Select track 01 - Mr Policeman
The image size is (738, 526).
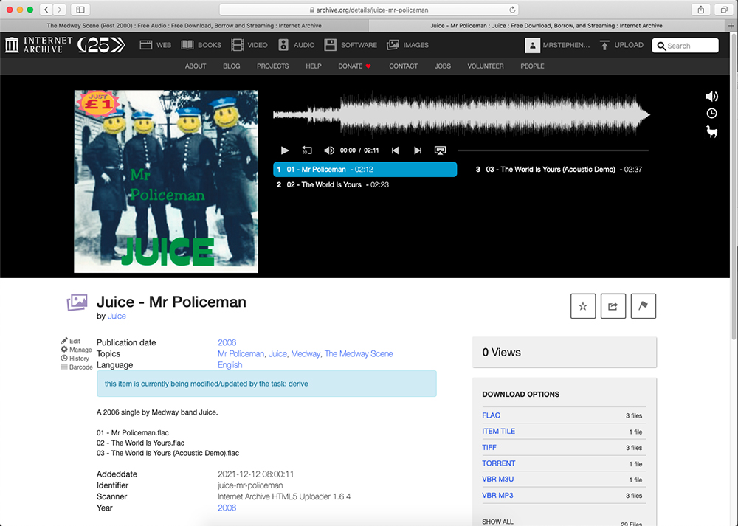click(365, 170)
